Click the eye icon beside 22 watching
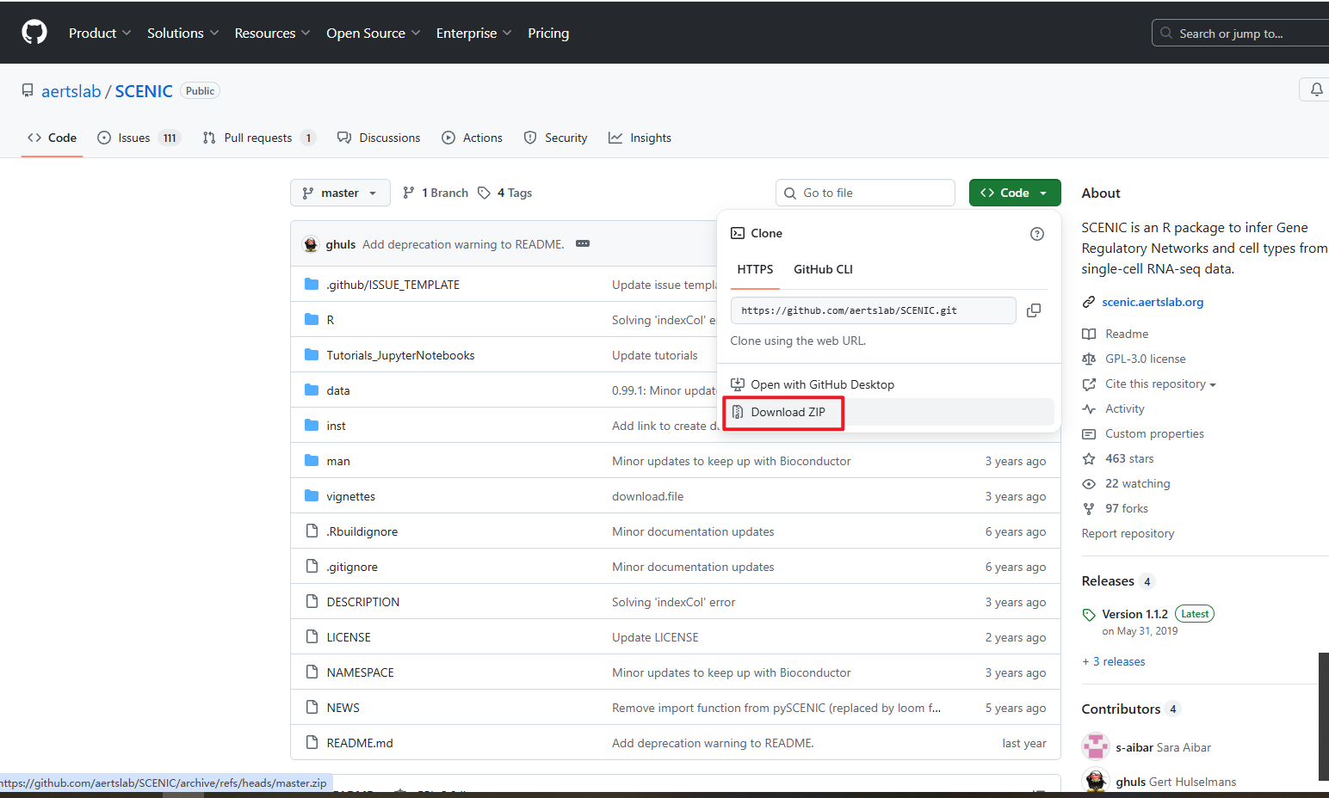 (1089, 483)
